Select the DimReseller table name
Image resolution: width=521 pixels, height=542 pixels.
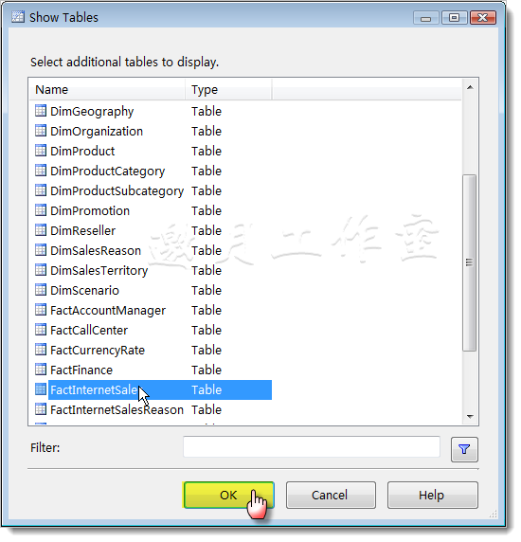click(x=83, y=230)
